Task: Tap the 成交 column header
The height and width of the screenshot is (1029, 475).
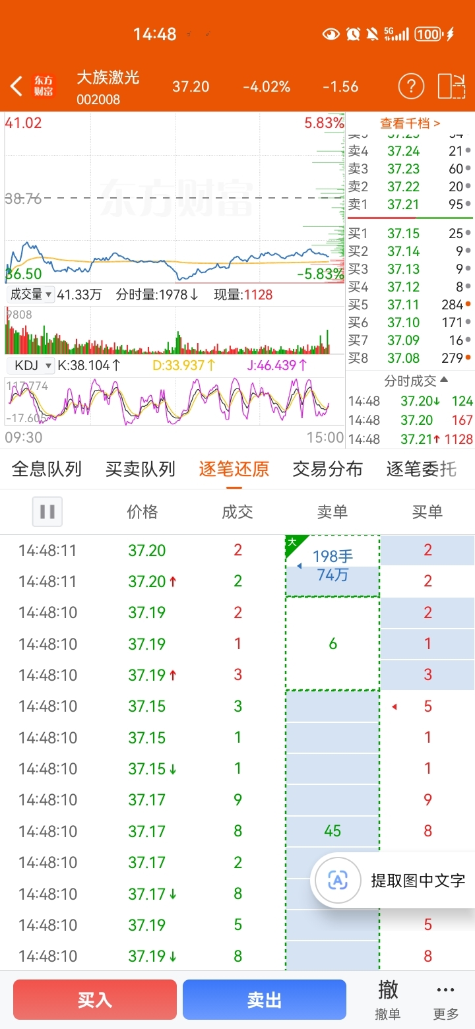Action: pos(237,512)
